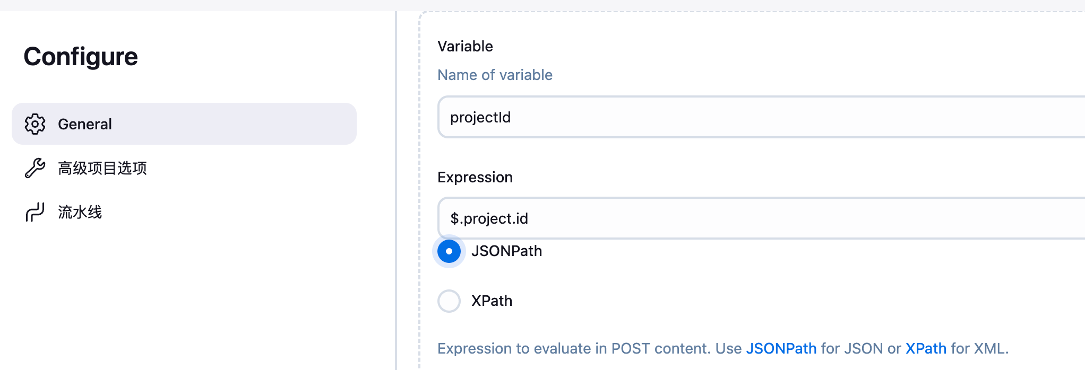Open the General configuration section
1085x370 pixels.
[x=85, y=124]
